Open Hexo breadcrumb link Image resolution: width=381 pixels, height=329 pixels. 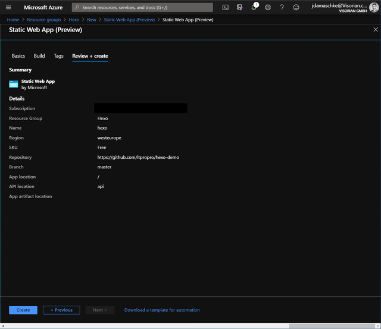[x=74, y=20]
